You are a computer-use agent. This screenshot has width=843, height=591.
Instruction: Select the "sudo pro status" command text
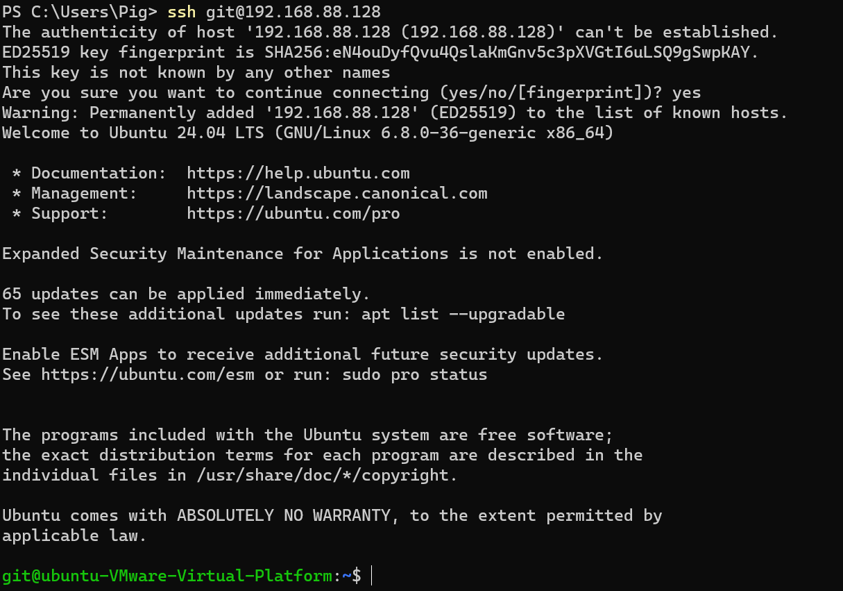tap(415, 374)
